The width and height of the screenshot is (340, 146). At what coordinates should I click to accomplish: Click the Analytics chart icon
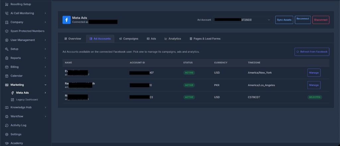pos(166,39)
